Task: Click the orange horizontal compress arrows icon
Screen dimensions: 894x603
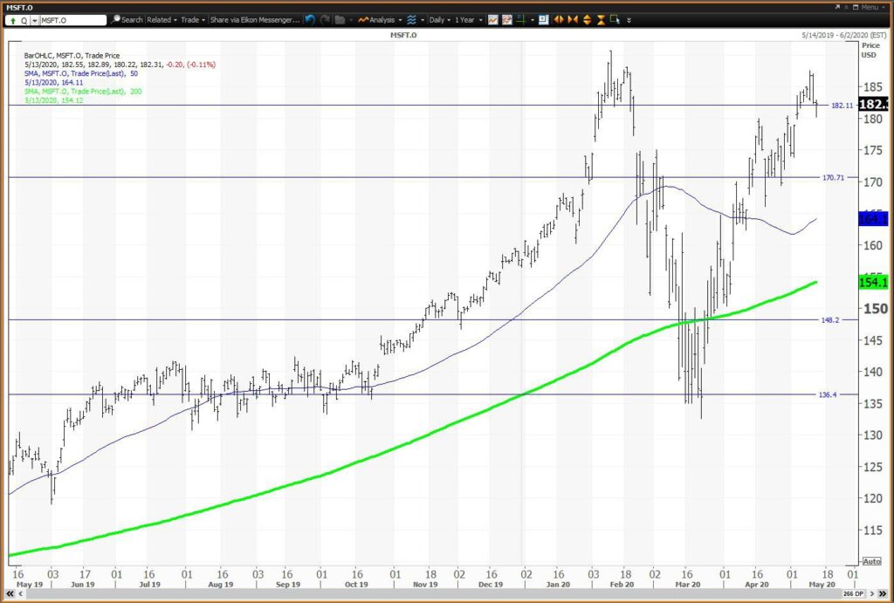Action: coord(573,19)
